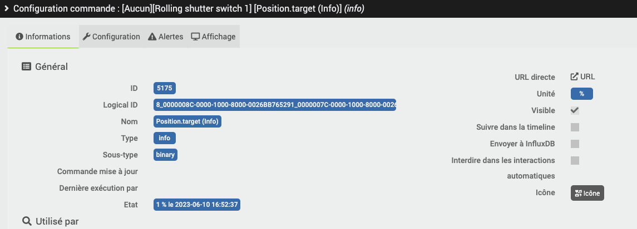Screen dimensions: 637x229
Task: Switch to the Configuration tab
Action: click(111, 37)
